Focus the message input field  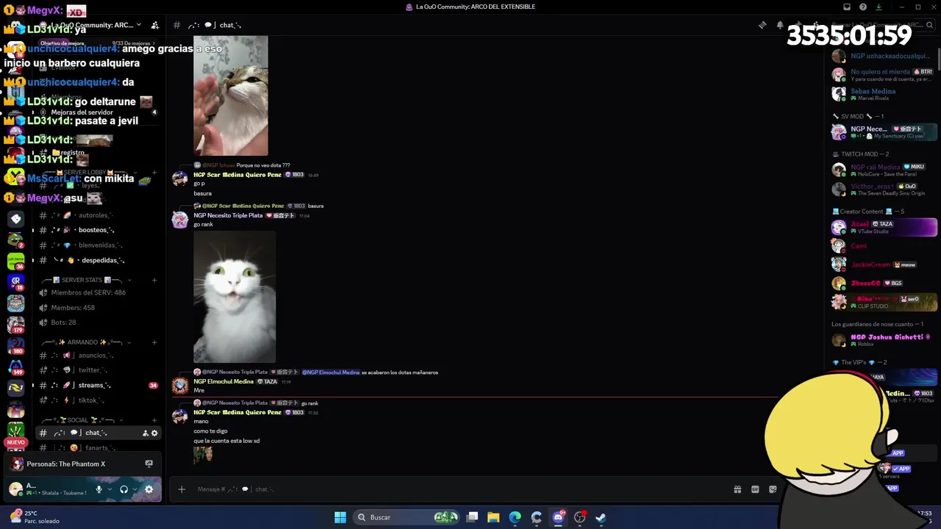coord(459,489)
